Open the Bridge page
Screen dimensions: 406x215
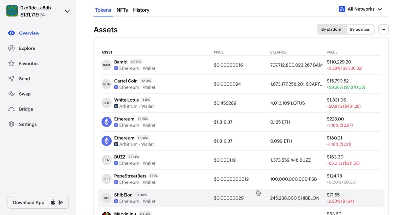coord(26,109)
